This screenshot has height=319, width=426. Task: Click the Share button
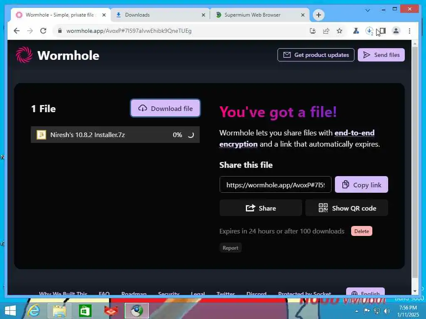click(260, 208)
